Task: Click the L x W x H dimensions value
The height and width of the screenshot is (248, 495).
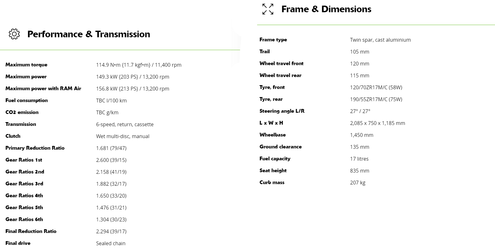Action: [378, 123]
